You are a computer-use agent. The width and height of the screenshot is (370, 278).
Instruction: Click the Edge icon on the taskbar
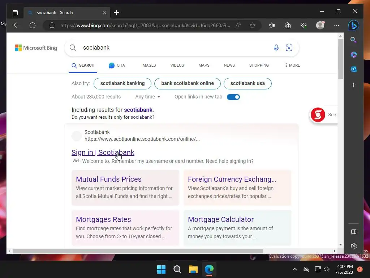point(209,269)
